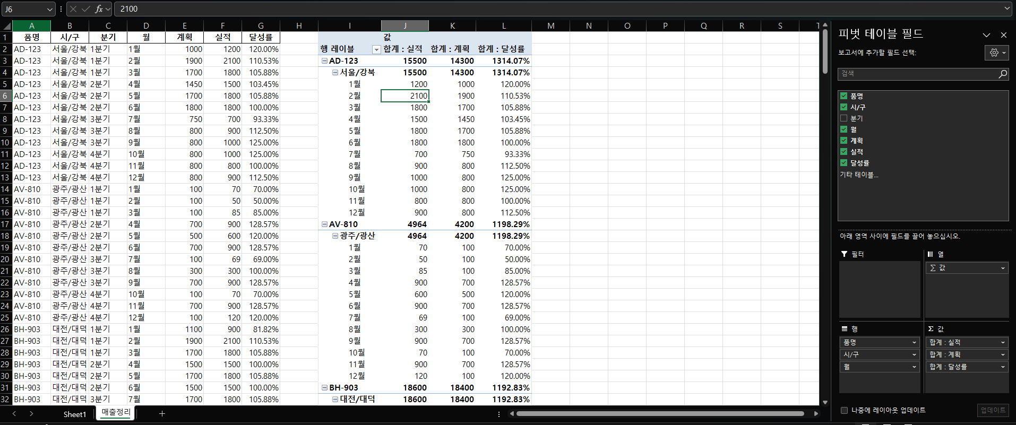Add a new sheet with plus icon

pos(162,414)
